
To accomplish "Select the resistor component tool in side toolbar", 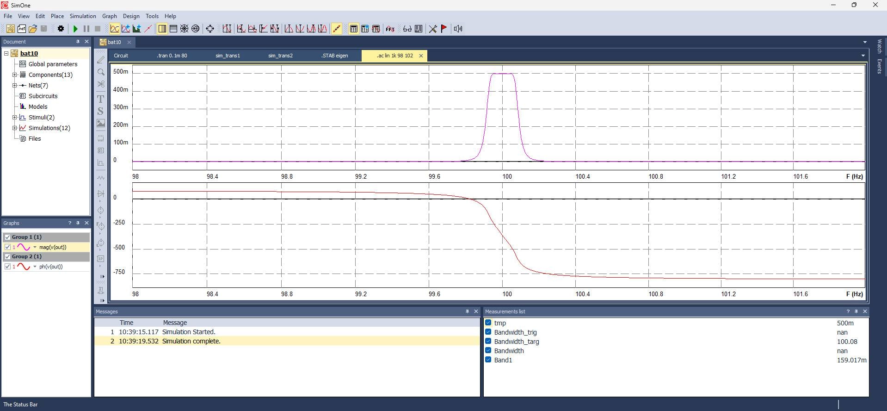I will (x=100, y=177).
